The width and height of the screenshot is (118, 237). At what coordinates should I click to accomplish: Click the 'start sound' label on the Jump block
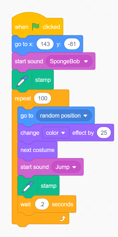34,167
